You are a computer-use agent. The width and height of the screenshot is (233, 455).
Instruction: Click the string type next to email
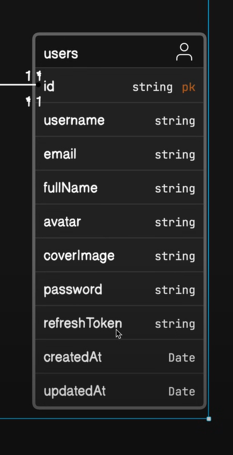tap(175, 155)
